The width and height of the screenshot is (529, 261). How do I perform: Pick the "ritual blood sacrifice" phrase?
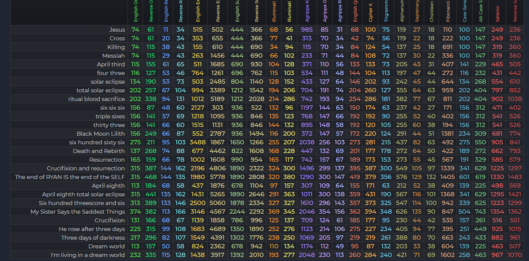[x=97, y=99]
